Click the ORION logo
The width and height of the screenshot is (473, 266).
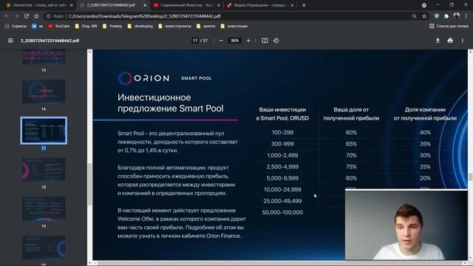[x=143, y=78]
